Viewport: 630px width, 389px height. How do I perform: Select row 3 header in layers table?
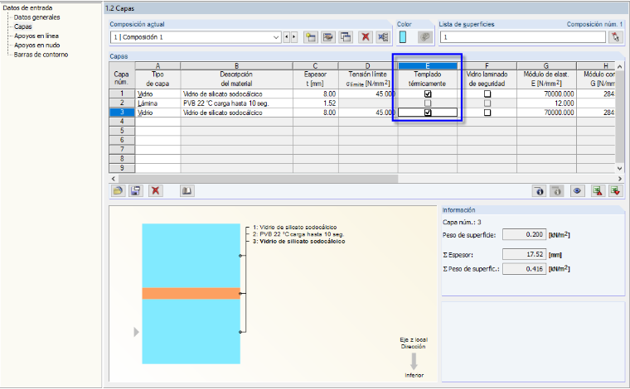pyautogui.click(x=122, y=113)
